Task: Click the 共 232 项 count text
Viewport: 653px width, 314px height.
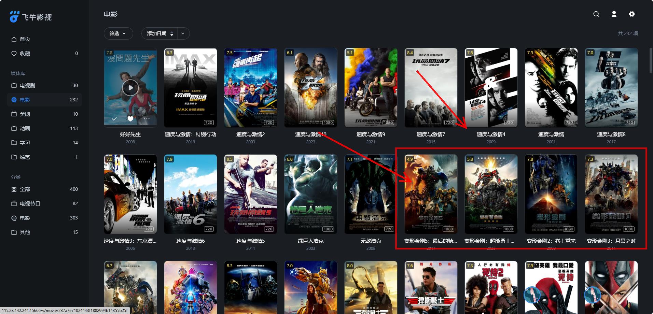Action: click(x=628, y=33)
